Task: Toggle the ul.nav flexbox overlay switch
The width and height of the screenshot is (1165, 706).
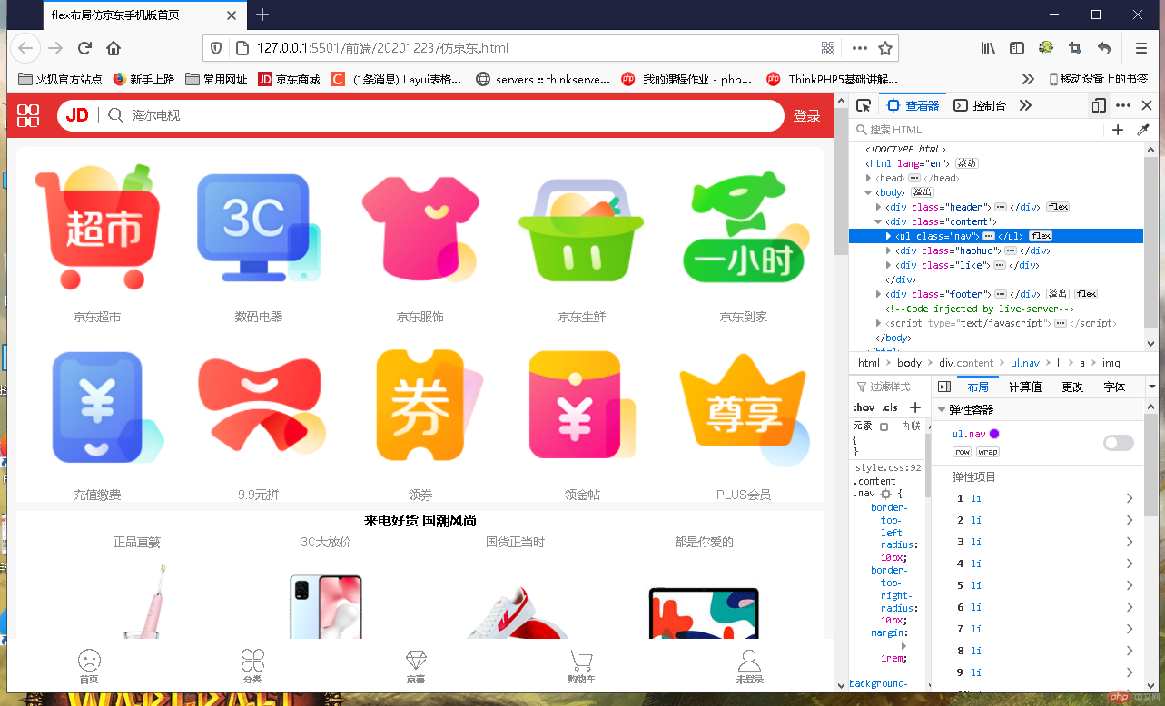Action: coord(1119,443)
